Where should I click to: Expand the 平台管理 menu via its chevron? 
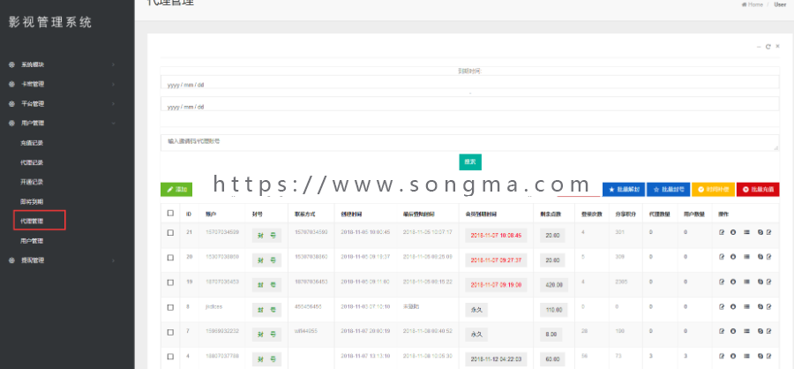click(113, 103)
